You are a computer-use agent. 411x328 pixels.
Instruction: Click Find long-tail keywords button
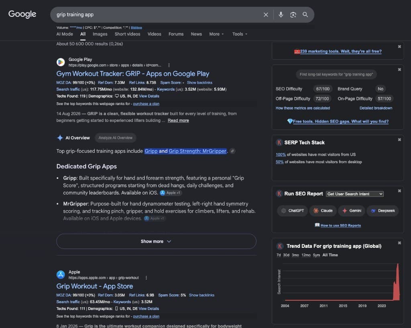click(336, 74)
